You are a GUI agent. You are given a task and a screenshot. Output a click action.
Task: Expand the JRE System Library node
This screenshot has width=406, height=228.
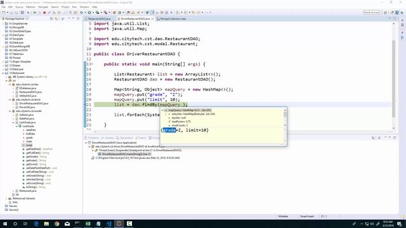pyautogui.click(x=7, y=77)
